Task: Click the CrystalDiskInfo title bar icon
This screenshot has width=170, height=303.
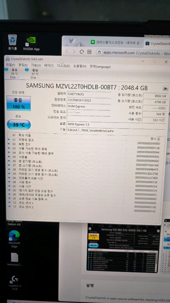Action: tap(8, 59)
